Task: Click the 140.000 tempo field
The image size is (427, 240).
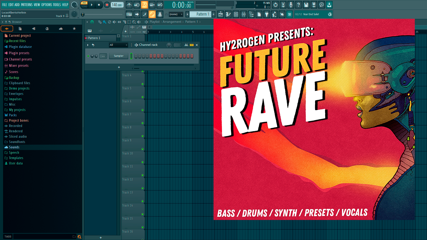Action: point(117,5)
